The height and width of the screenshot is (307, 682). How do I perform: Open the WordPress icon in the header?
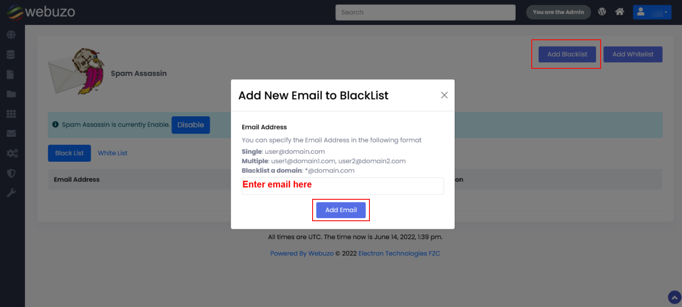click(x=602, y=12)
